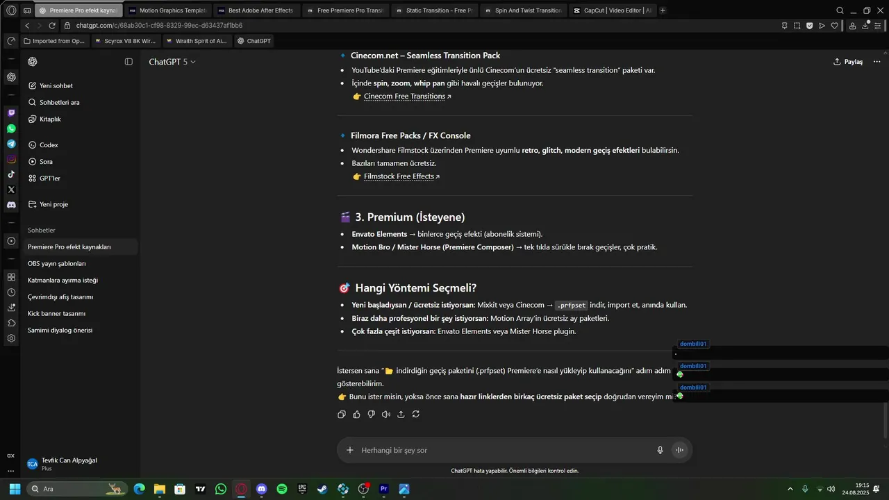Open the browser tab search magnifier
The width and height of the screenshot is (889, 500).
point(840,10)
